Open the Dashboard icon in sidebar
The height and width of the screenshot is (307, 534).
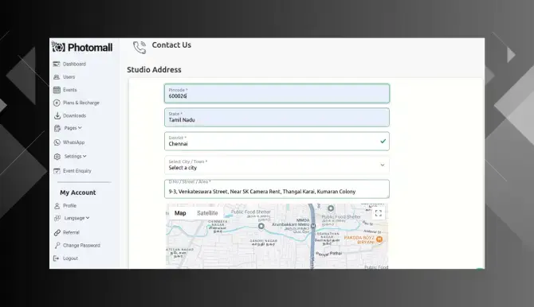(57, 64)
